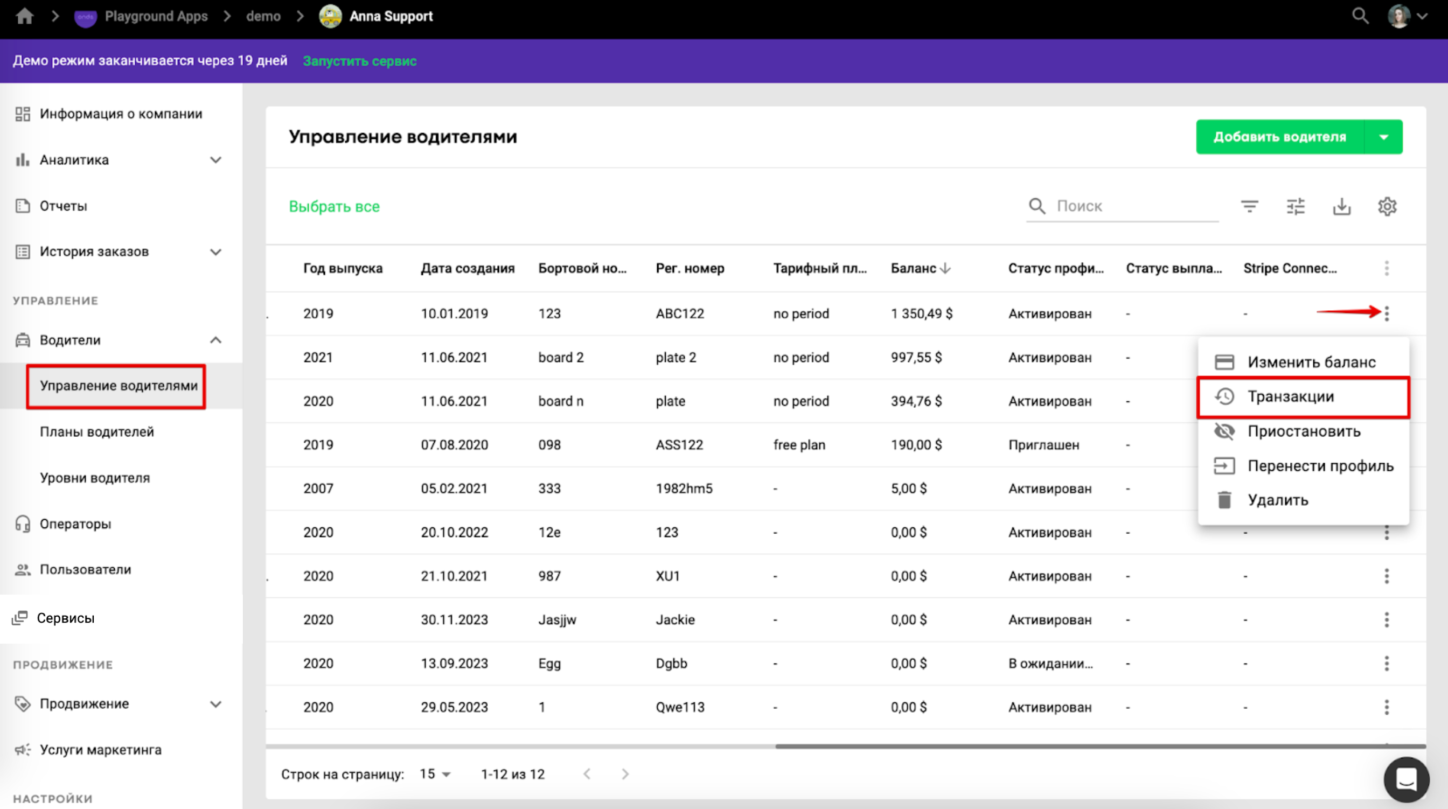The width and height of the screenshot is (1448, 809).
Task: Open the chat widget bubble
Action: (x=1406, y=779)
